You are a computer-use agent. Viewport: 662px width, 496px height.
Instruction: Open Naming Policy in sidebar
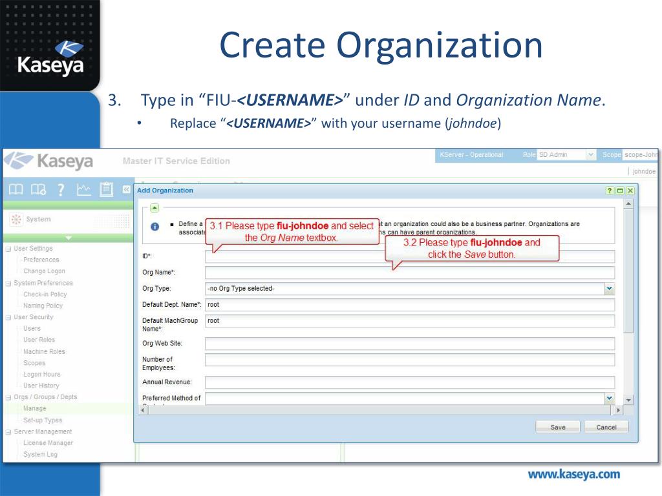pos(43,305)
